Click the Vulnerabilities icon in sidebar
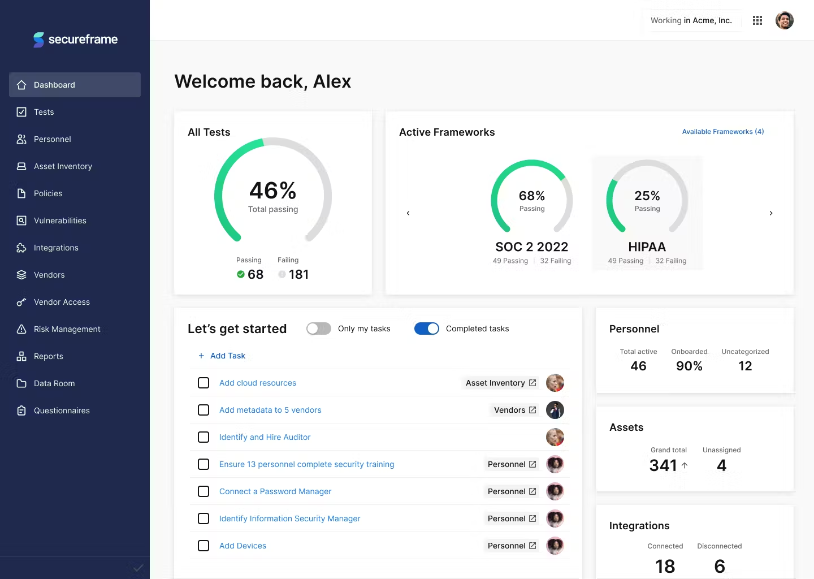The image size is (814, 579). point(21,221)
